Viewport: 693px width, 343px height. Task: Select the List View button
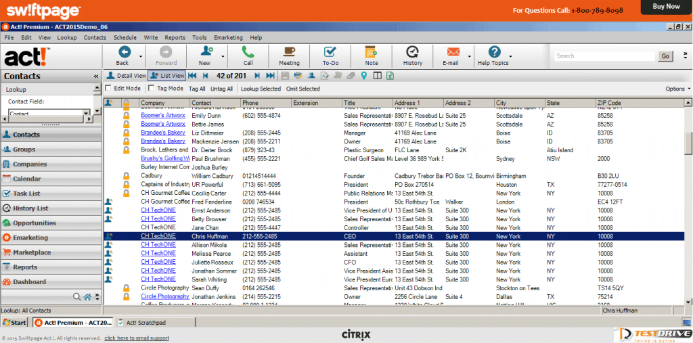166,76
